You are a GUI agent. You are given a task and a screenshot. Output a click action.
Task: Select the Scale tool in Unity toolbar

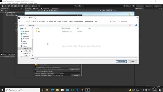[x=12, y=6]
